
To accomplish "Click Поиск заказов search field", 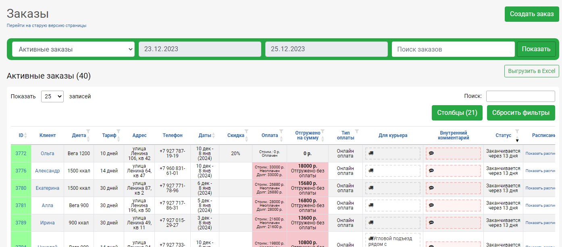I will click(453, 49).
